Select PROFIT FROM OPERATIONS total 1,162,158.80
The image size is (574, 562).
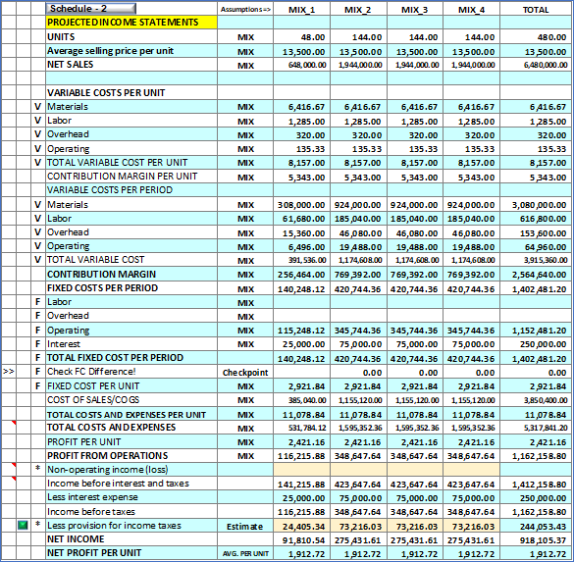(536, 456)
